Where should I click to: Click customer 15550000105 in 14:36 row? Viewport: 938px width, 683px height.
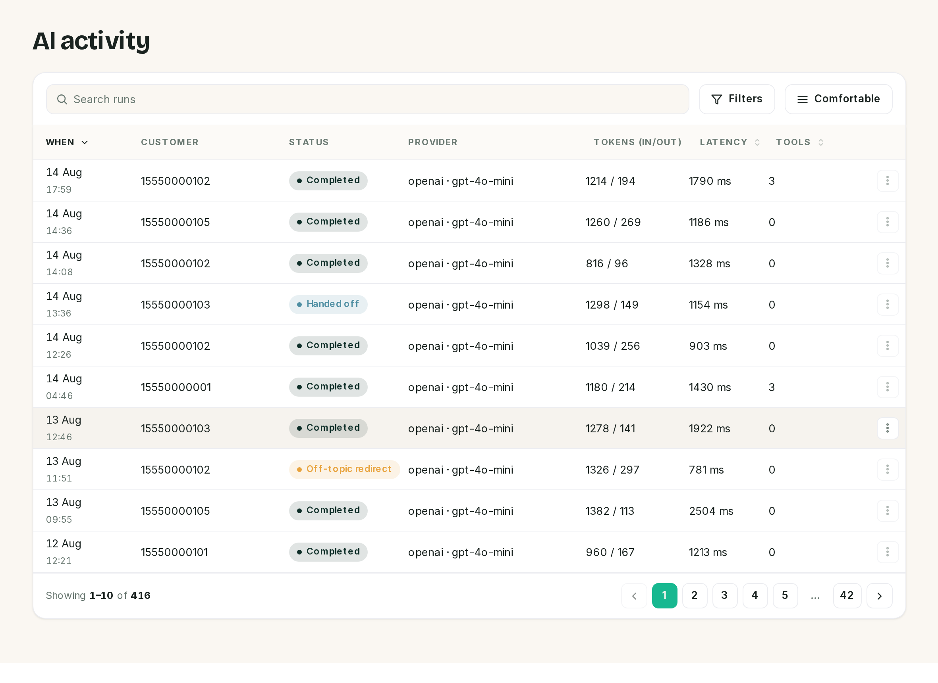point(176,223)
